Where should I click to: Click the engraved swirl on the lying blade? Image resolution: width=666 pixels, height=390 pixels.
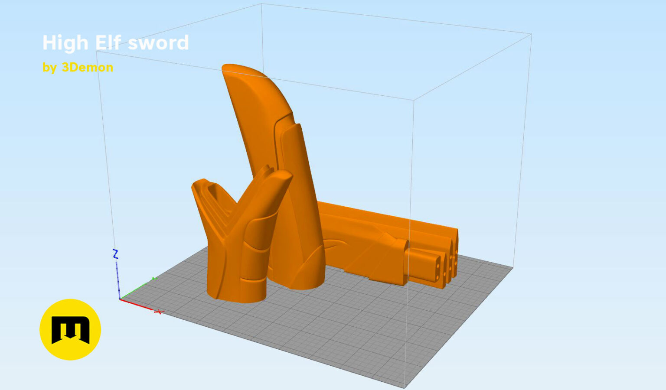tap(336, 248)
